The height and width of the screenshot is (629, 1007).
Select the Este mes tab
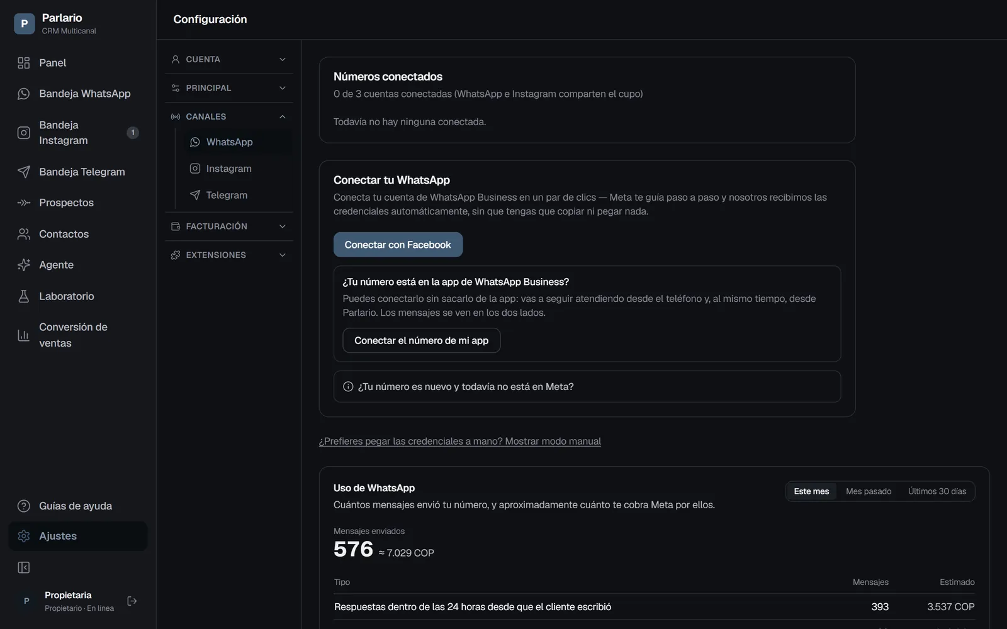pos(811,491)
